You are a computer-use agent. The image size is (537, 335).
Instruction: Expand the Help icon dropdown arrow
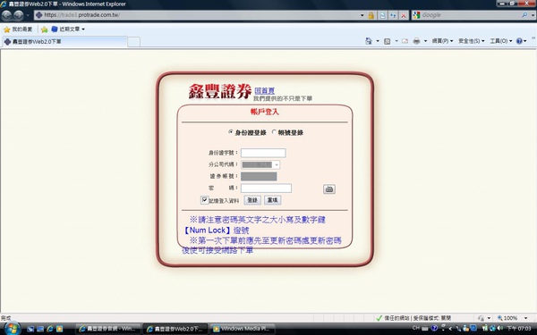tap(525, 41)
